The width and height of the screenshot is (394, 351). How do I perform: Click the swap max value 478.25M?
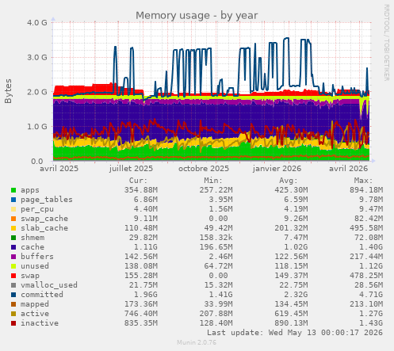(366, 276)
